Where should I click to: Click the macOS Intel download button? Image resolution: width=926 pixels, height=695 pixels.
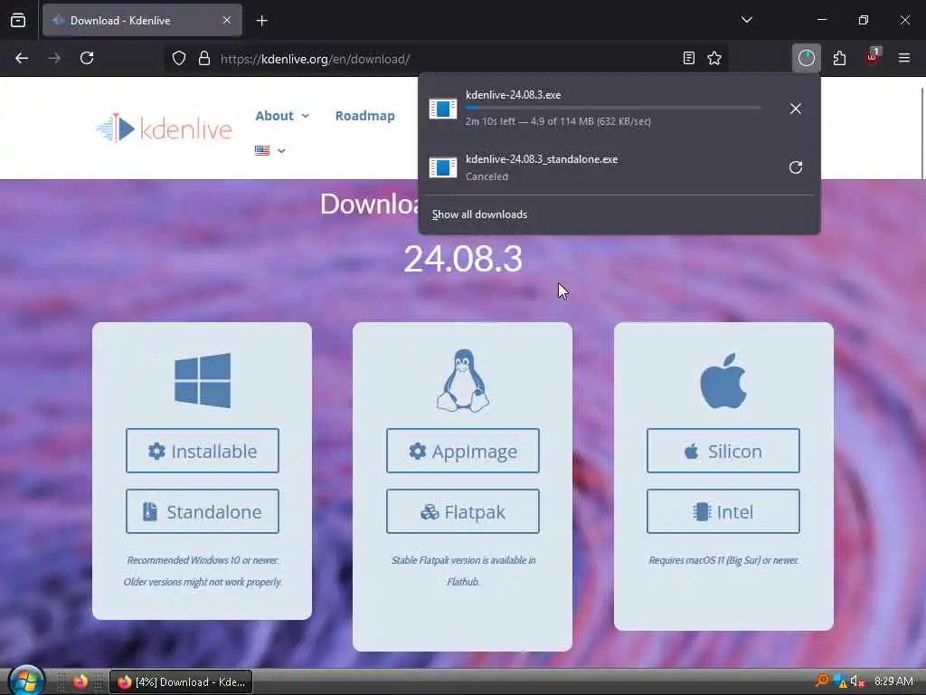[723, 511]
